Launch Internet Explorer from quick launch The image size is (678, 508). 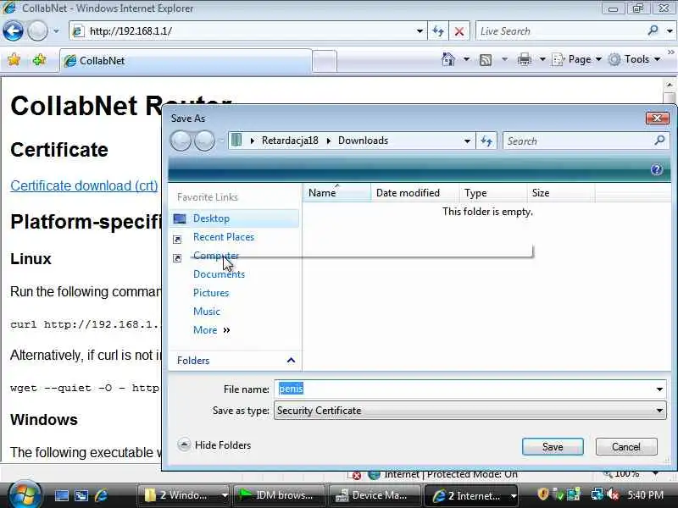coord(101,495)
